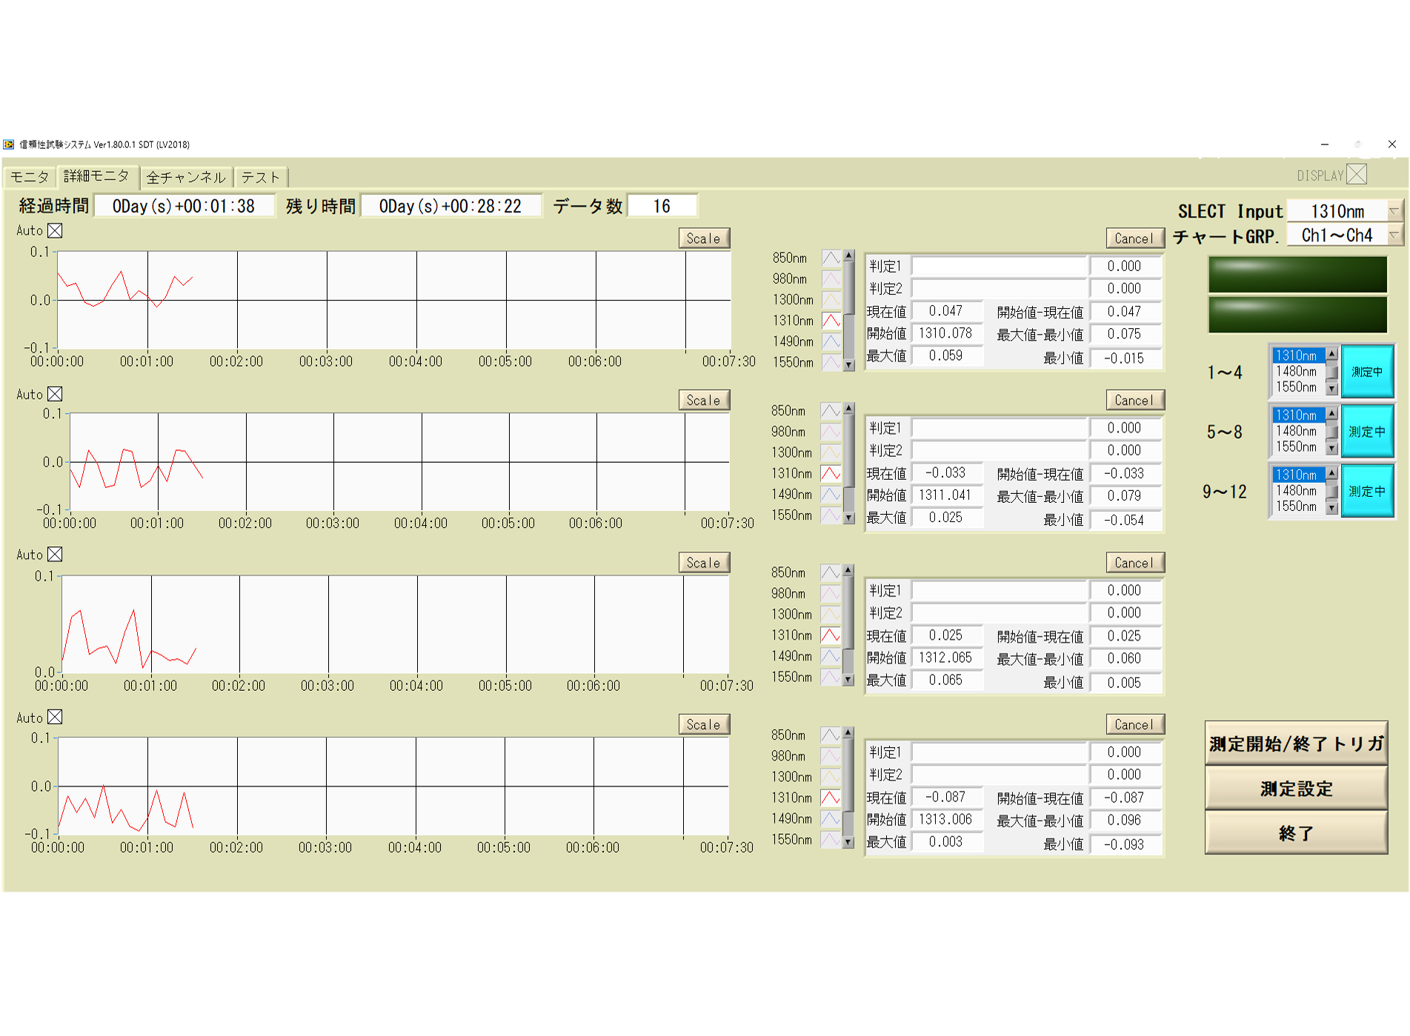The height and width of the screenshot is (1036, 1410).
Task: Click the 1300nm plot icon in third chart legend
Action: 831,615
